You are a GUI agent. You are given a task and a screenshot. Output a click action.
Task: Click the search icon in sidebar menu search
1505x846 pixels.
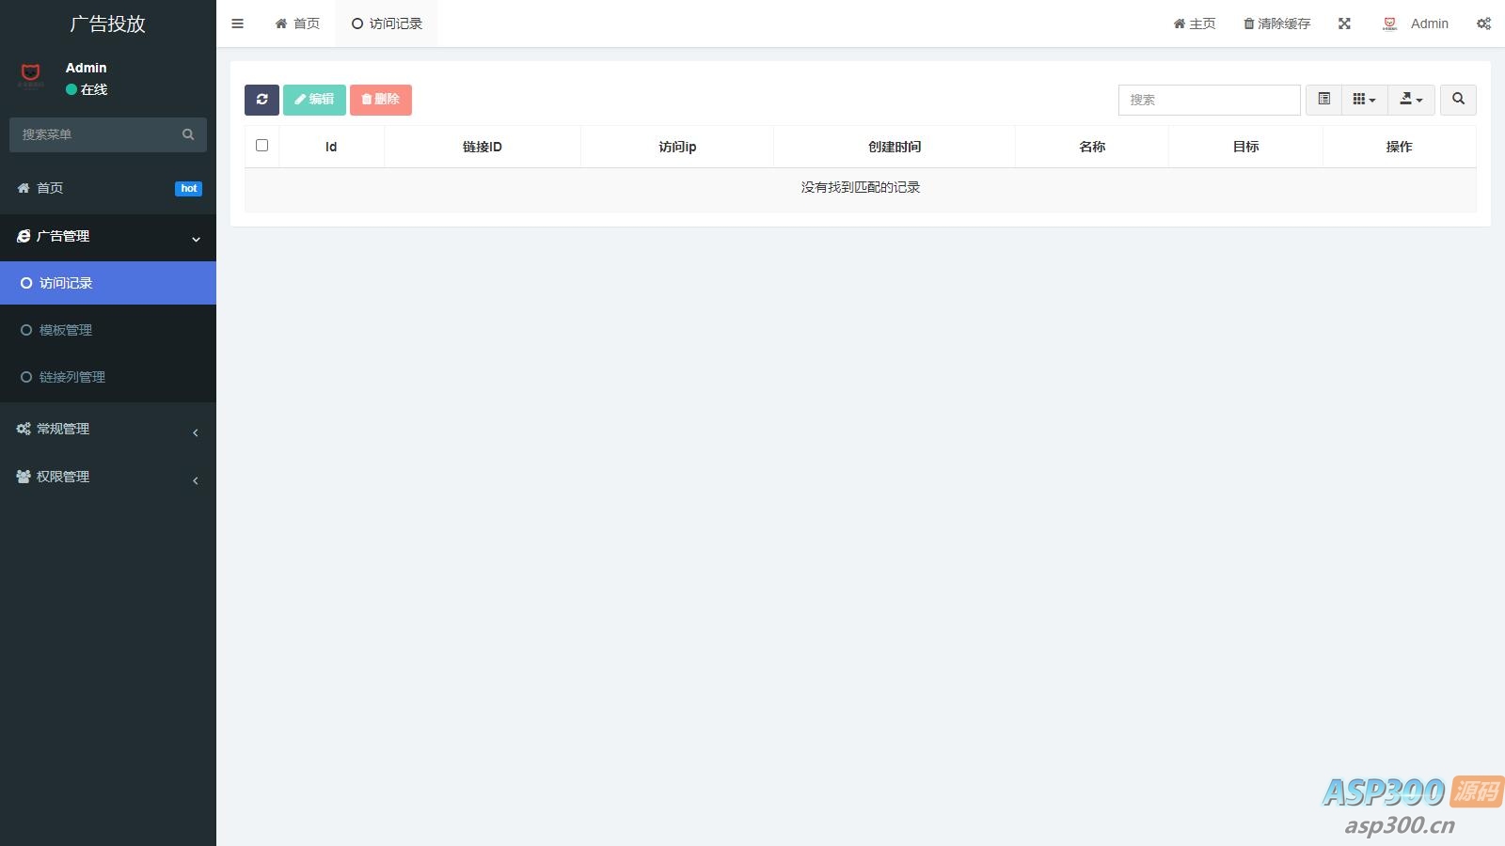[188, 134]
